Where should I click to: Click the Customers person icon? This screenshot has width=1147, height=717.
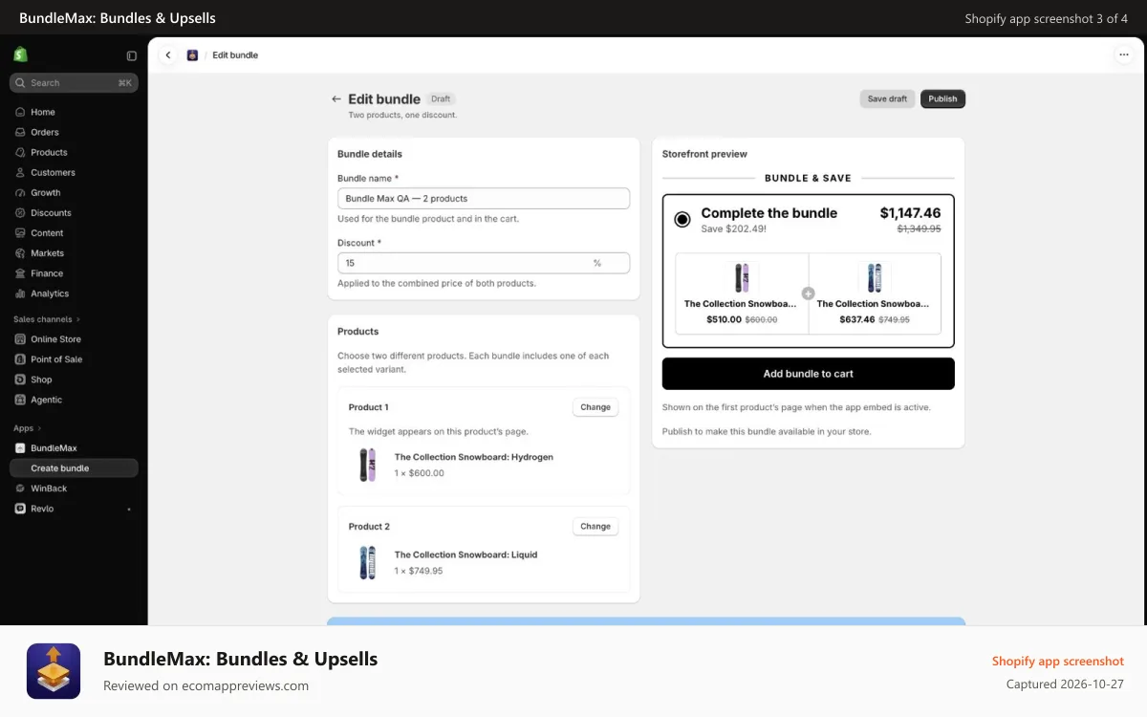click(20, 172)
